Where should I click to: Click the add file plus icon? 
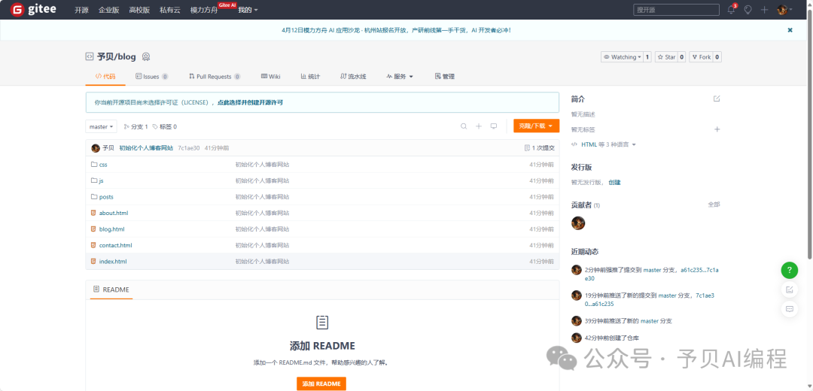(479, 126)
